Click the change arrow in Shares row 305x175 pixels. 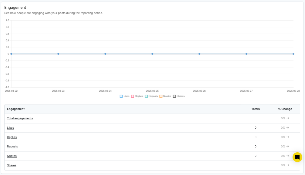[288, 165]
